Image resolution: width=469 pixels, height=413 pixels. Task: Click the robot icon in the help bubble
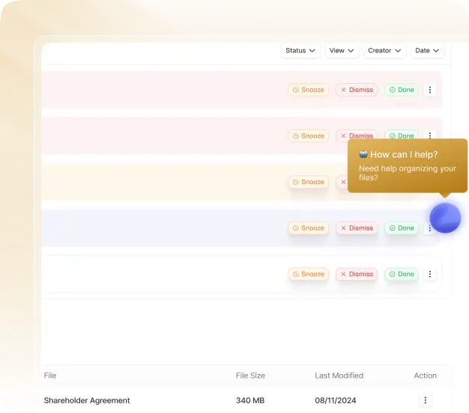pos(363,154)
